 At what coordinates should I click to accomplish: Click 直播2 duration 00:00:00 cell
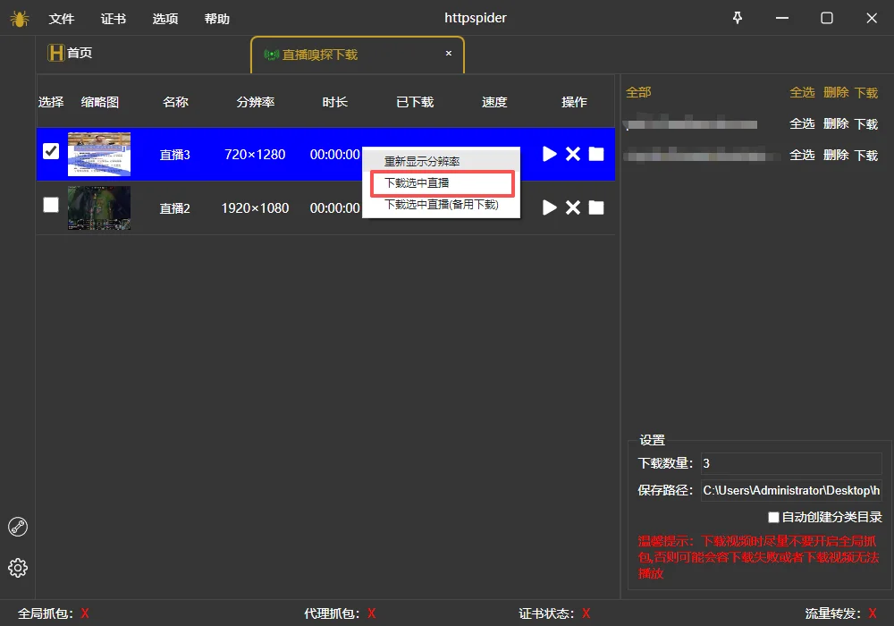(x=334, y=208)
